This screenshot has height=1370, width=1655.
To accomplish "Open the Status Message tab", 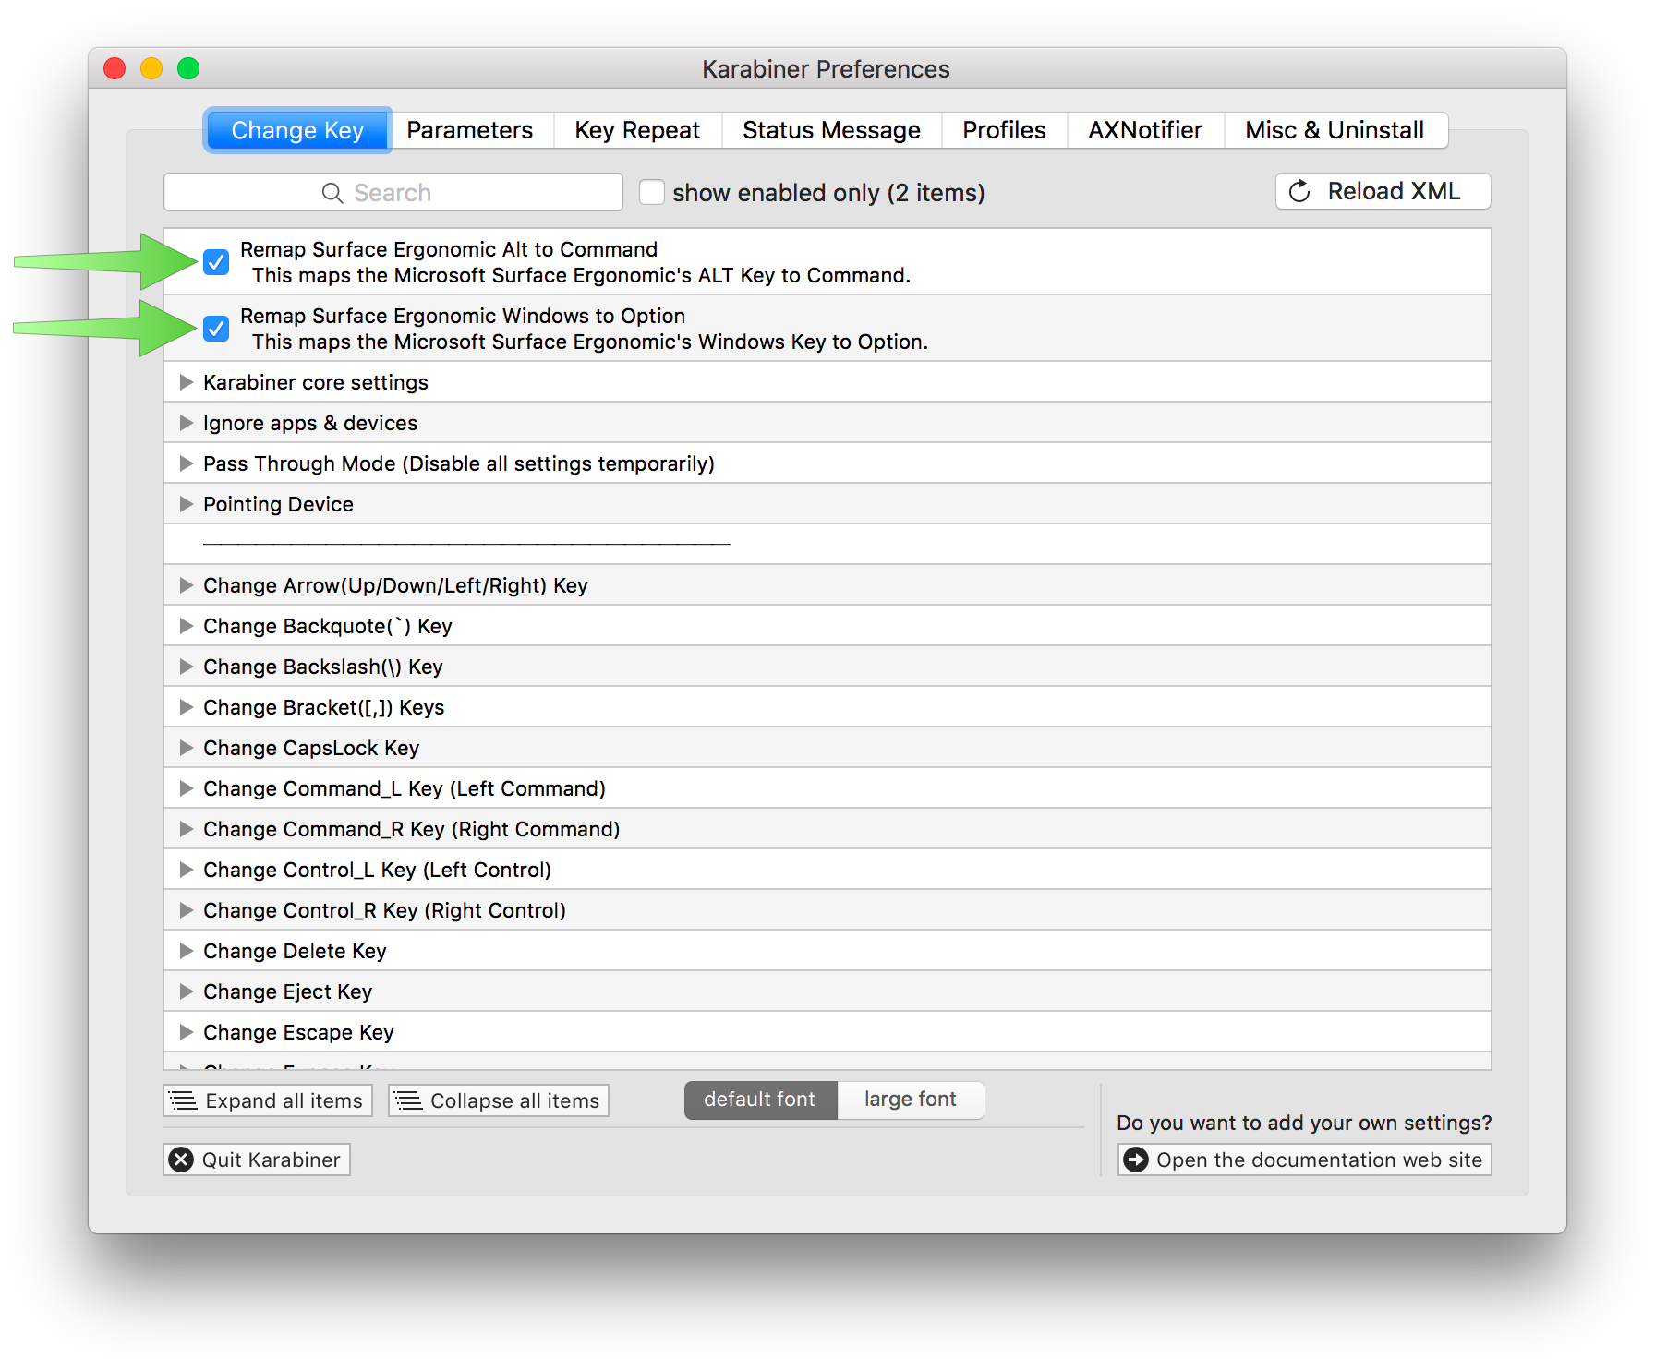I will pos(831,130).
